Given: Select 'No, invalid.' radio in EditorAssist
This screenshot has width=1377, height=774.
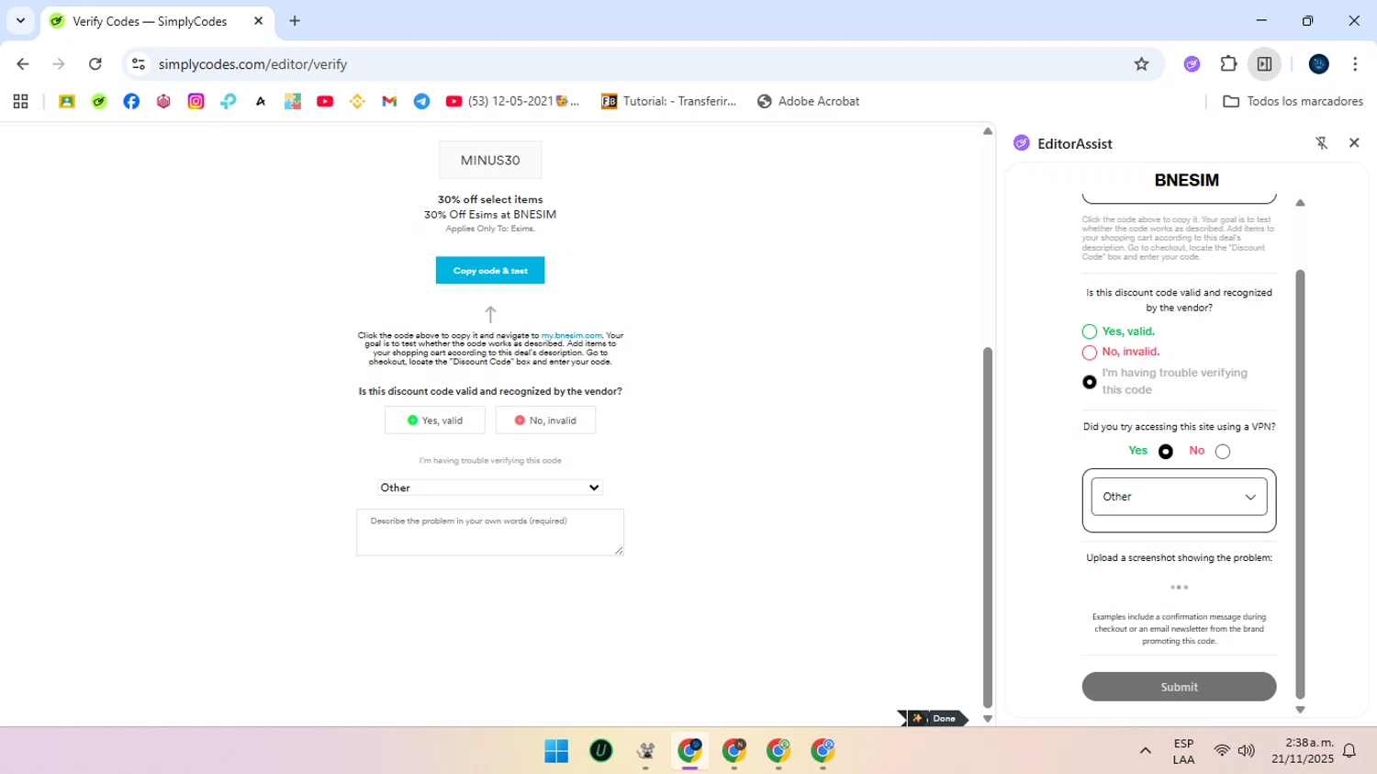Looking at the screenshot, I should (1090, 353).
